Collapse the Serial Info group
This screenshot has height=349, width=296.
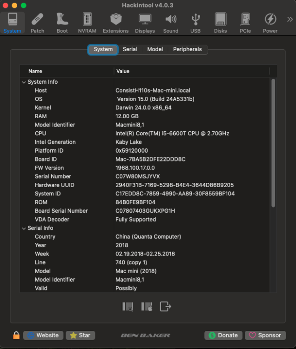[24, 228]
